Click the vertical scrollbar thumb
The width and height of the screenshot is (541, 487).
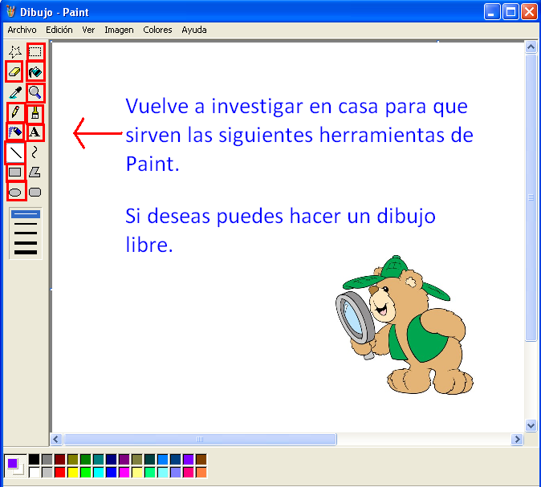[x=531, y=197]
